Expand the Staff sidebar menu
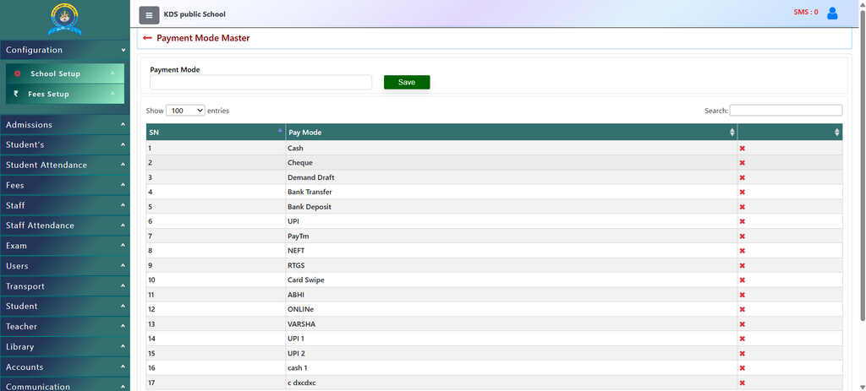The image size is (866, 391). 64,205
